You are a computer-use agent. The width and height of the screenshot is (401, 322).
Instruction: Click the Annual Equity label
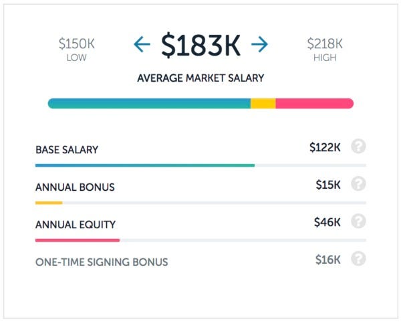(74, 225)
